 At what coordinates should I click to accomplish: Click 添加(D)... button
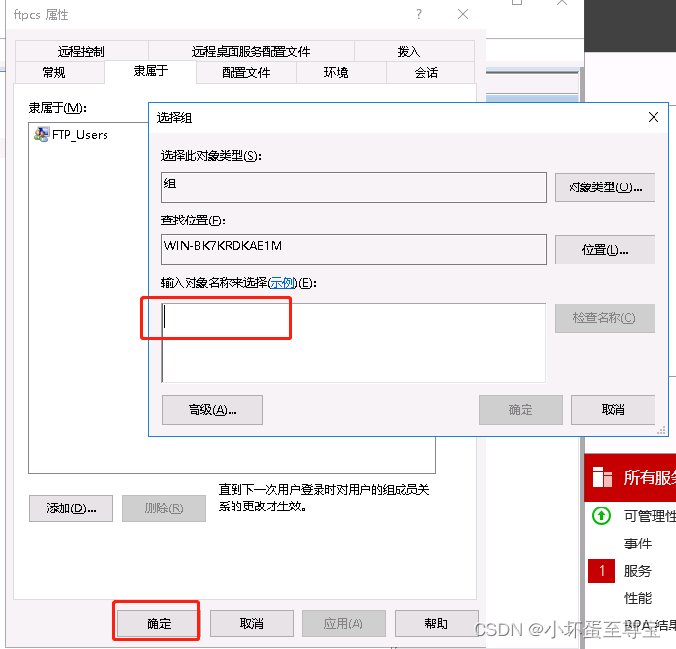point(71,508)
